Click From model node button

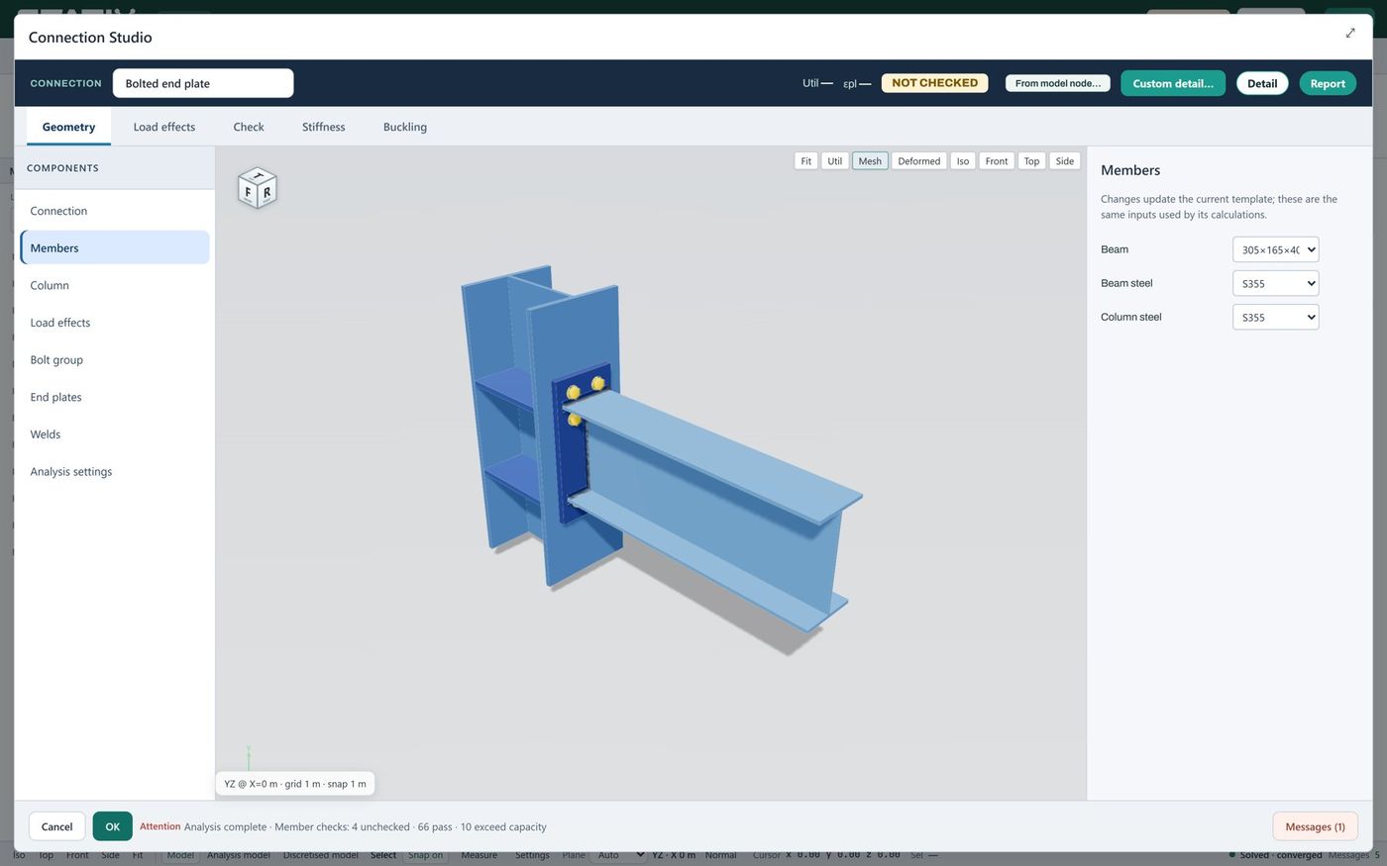pyautogui.click(x=1058, y=83)
